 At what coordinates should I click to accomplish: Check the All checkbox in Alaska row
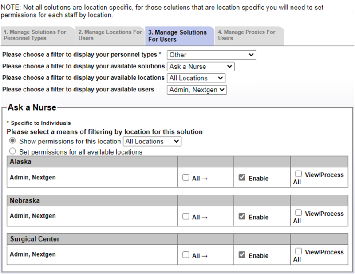[x=185, y=177]
